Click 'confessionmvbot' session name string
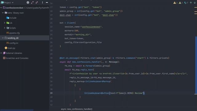The height and width of the screenshot is (111, 197). 91,27
